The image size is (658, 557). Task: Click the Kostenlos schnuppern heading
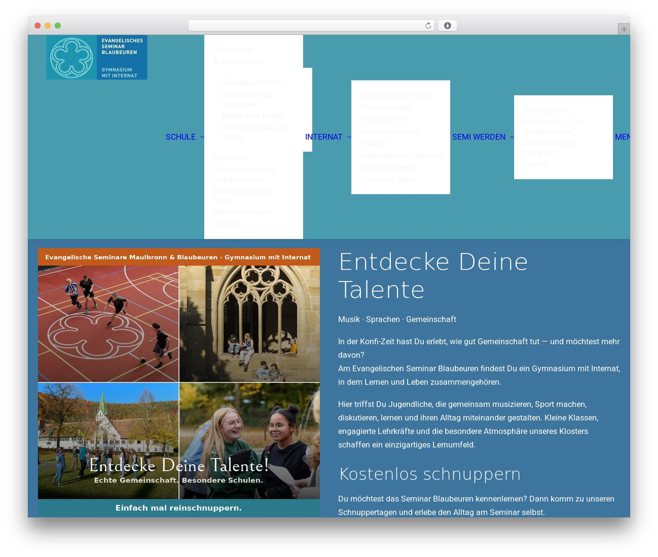coord(430,473)
